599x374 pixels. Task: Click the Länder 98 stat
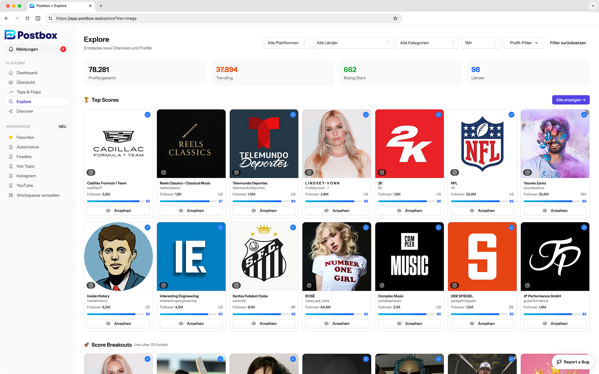(528, 73)
